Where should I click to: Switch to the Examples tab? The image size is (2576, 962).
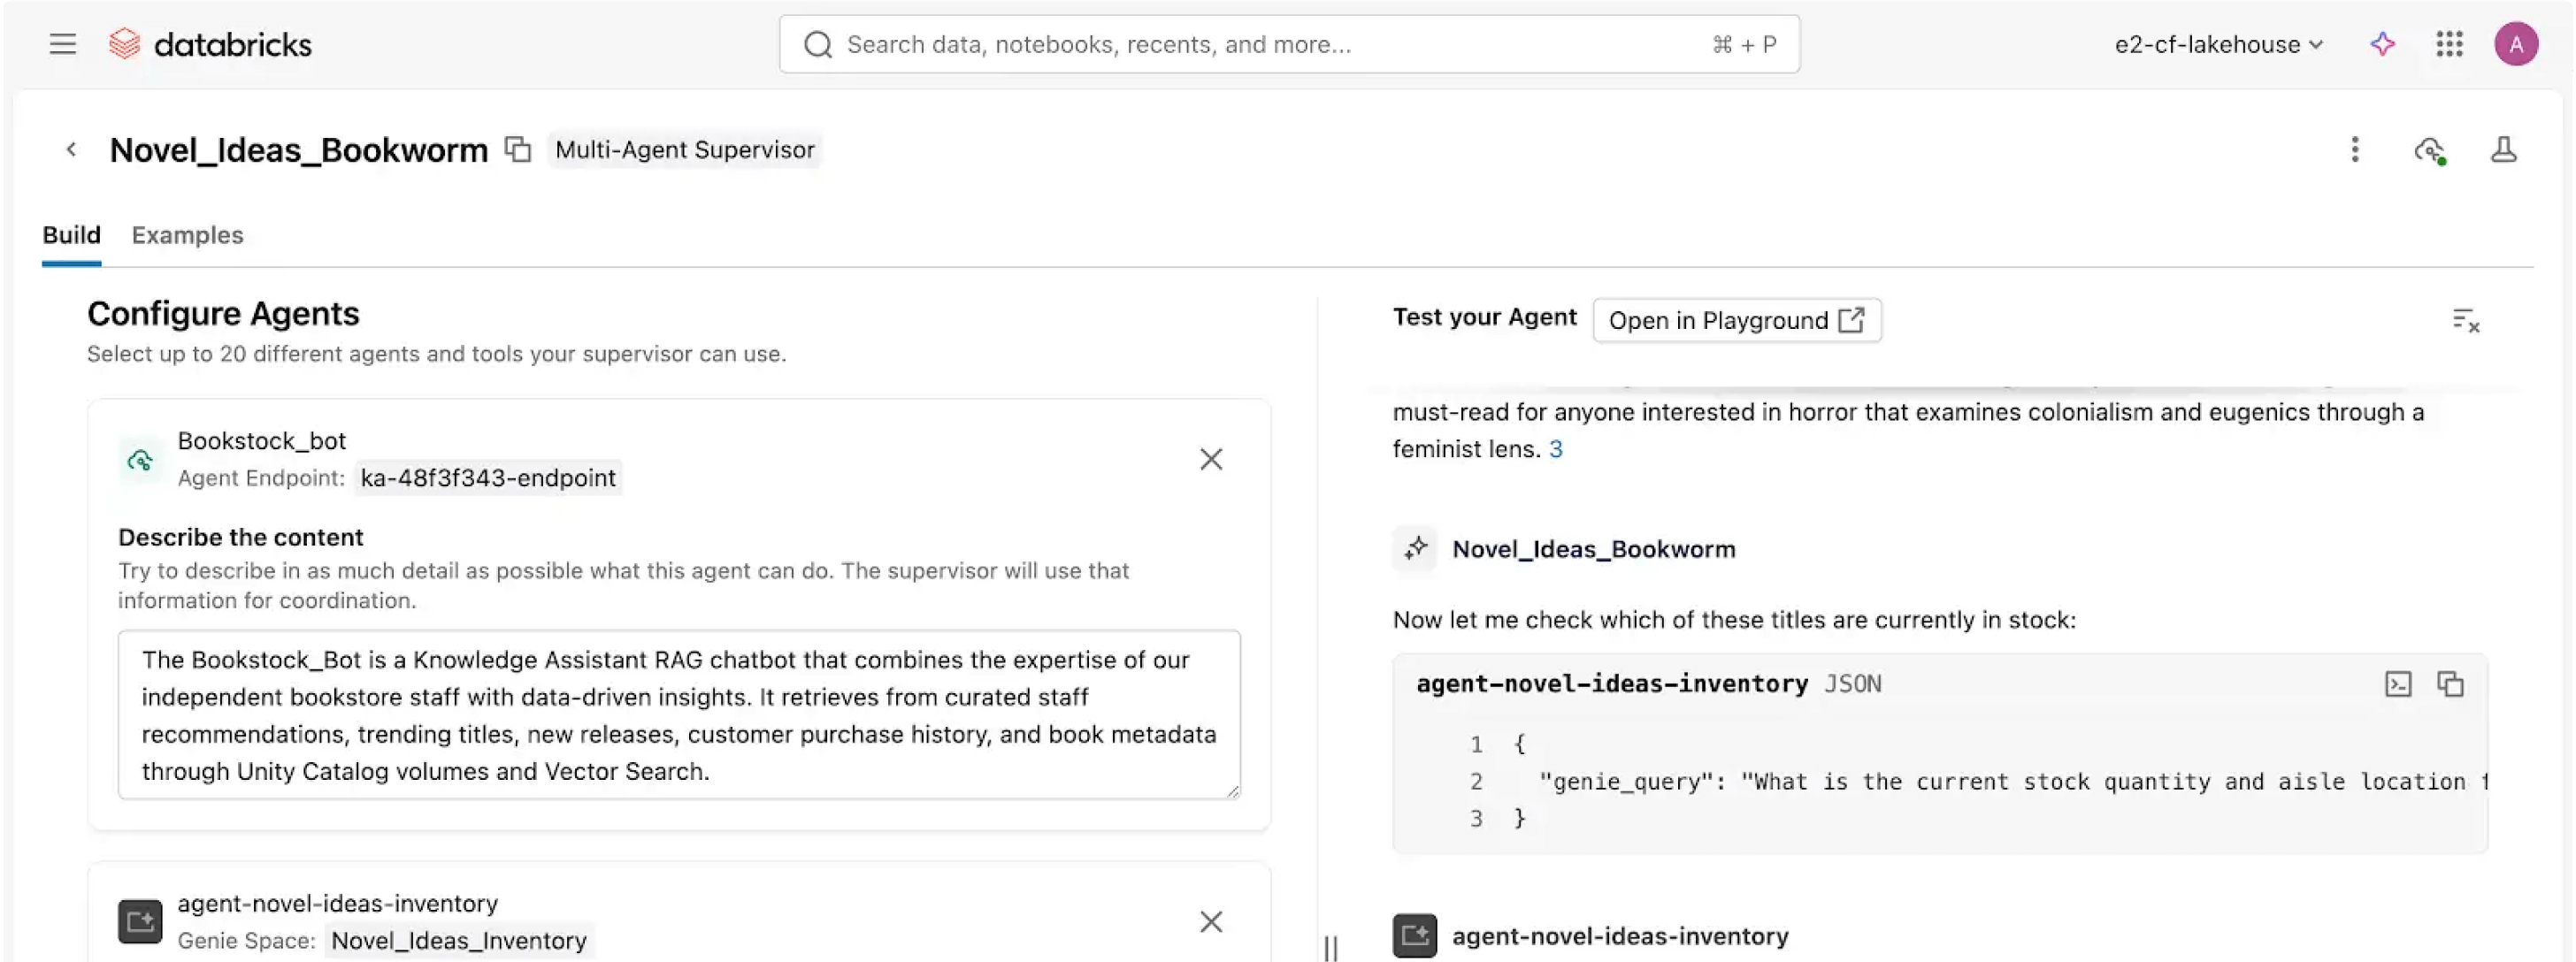click(187, 235)
